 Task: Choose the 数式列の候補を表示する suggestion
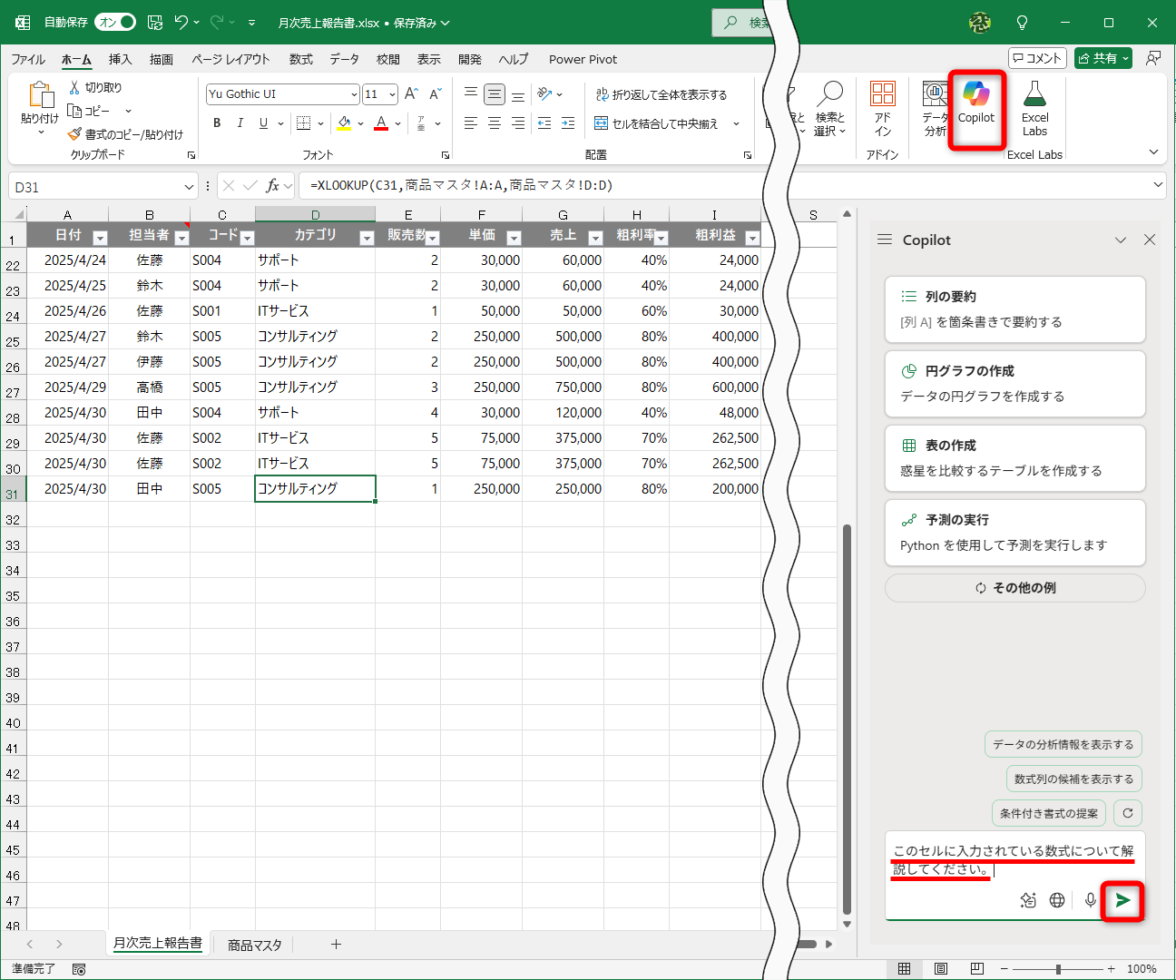point(1073,779)
